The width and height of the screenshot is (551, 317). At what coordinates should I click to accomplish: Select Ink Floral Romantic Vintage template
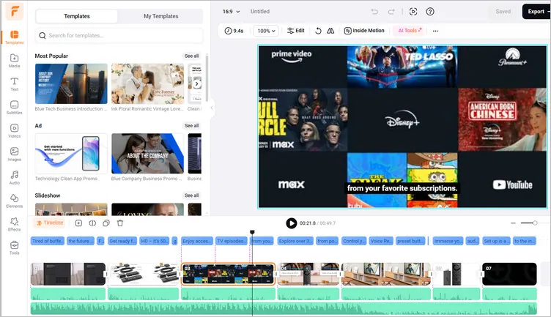click(x=147, y=83)
